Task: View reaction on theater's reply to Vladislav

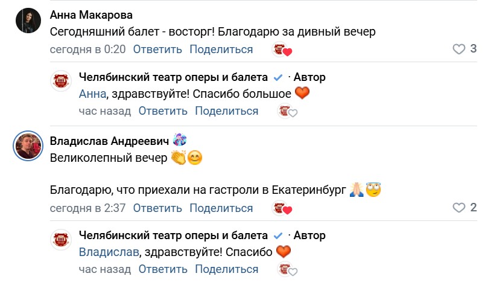Action: (x=287, y=270)
